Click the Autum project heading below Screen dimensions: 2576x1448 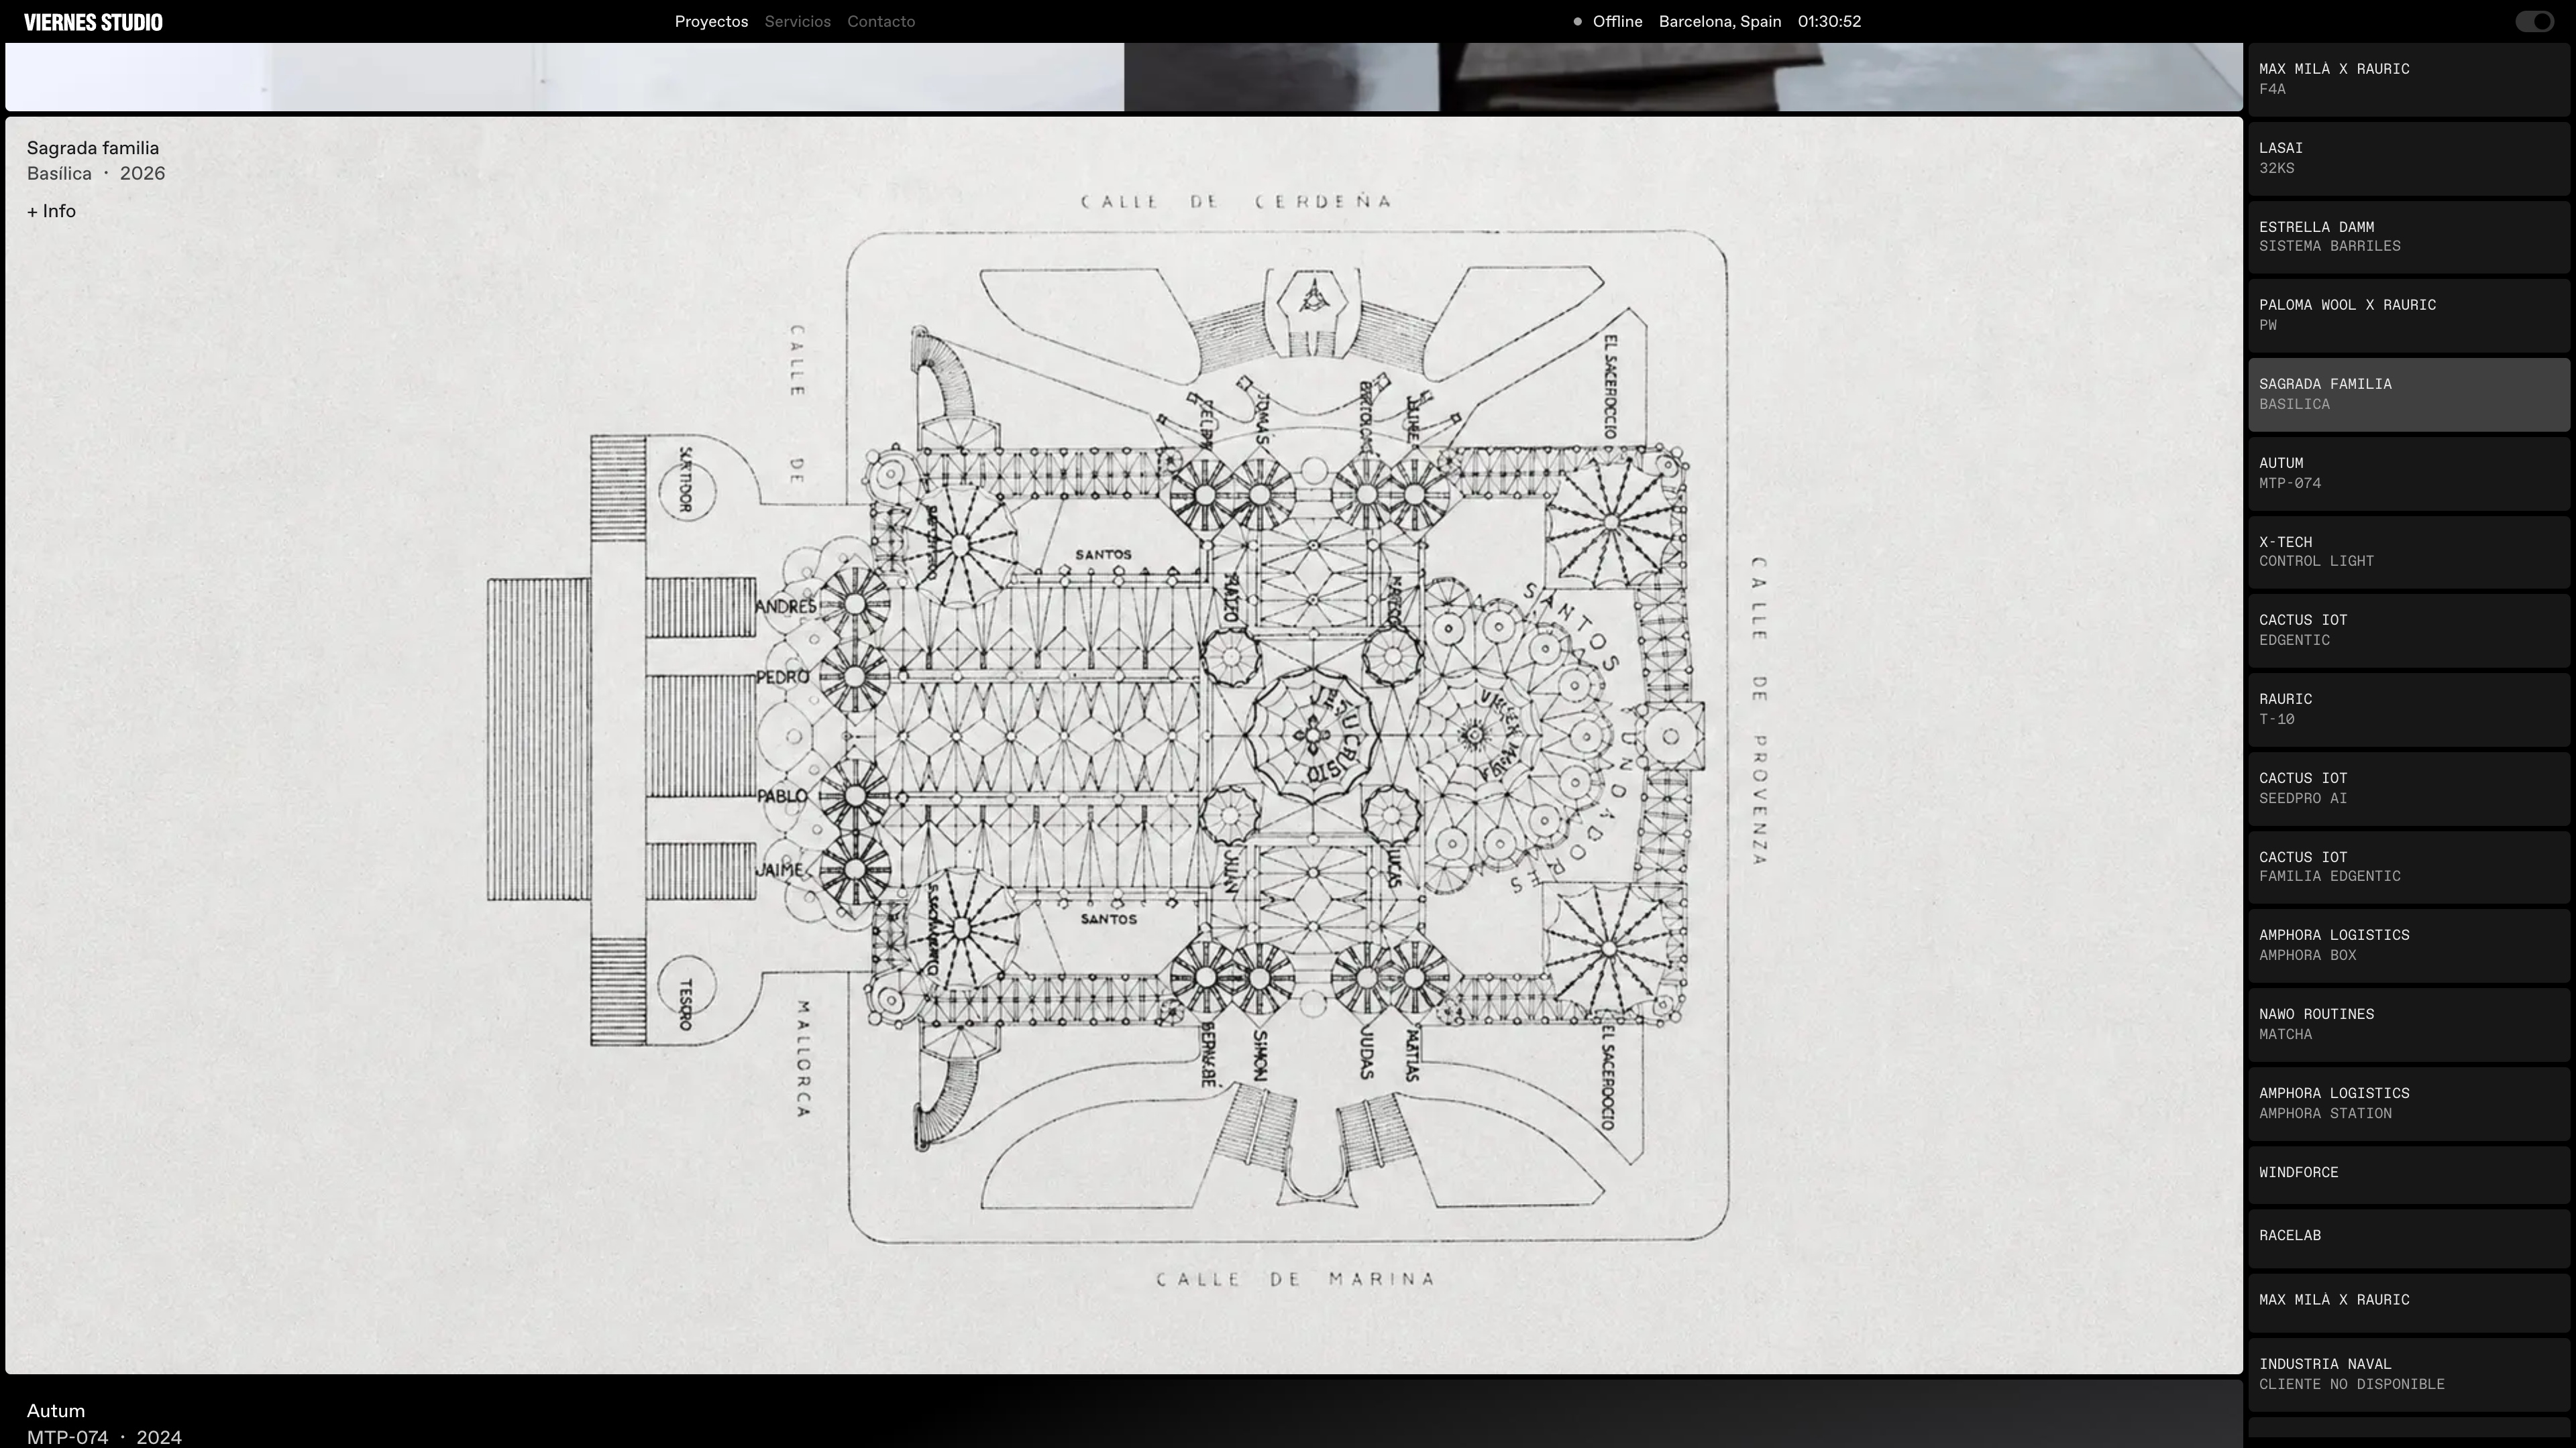tap(56, 1411)
